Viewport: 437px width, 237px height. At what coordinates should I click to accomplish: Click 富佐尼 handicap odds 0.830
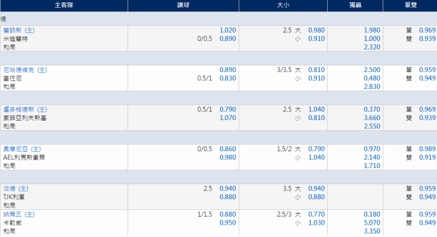(x=228, y=78)
